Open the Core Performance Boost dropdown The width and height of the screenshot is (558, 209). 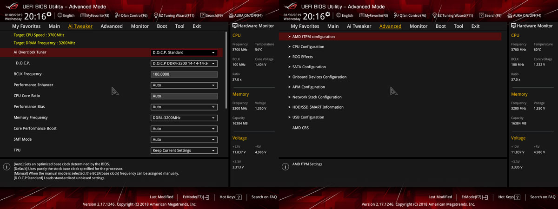click(184, 129)
